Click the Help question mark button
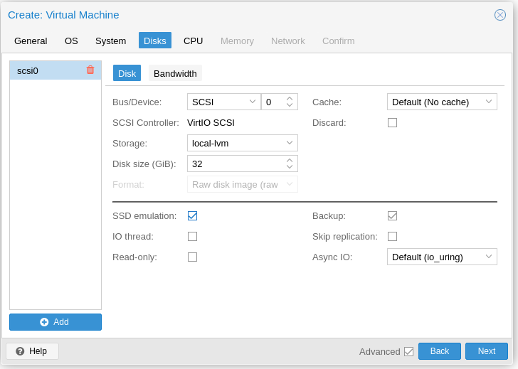The width and height of the screenshot is (518, 369). pyautogui.click(x=33, y=351)
